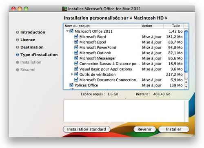Close the installer window with red button
Viewport: 204px width, 148px height.
13,9
